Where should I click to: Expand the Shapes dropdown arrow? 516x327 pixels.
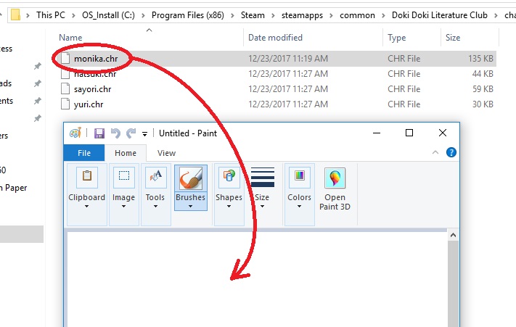229,207
